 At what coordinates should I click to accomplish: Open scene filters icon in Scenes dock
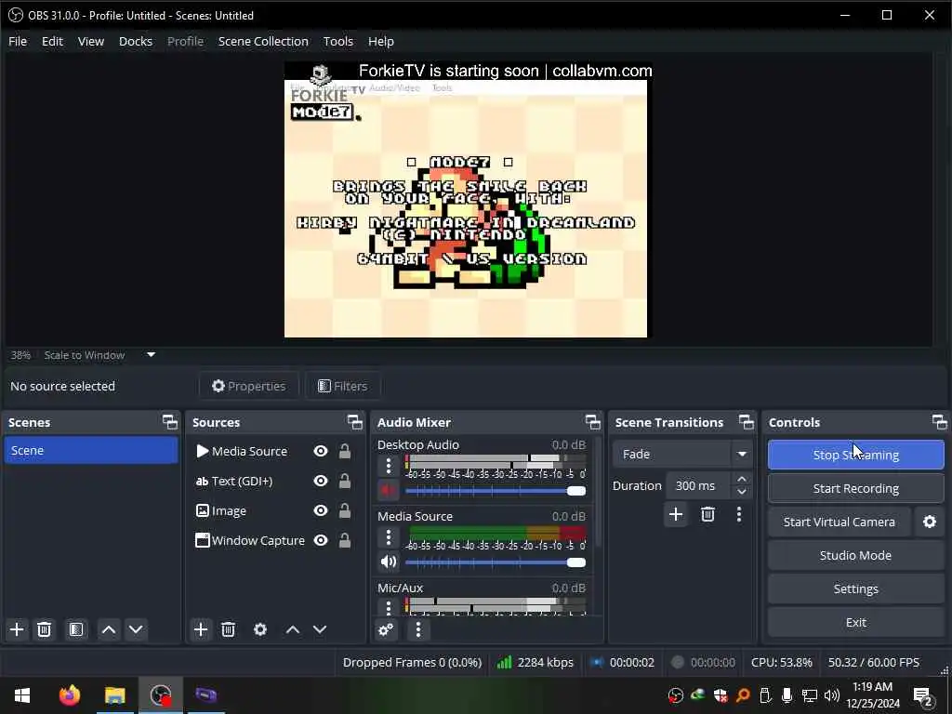(x=76, y=629)
